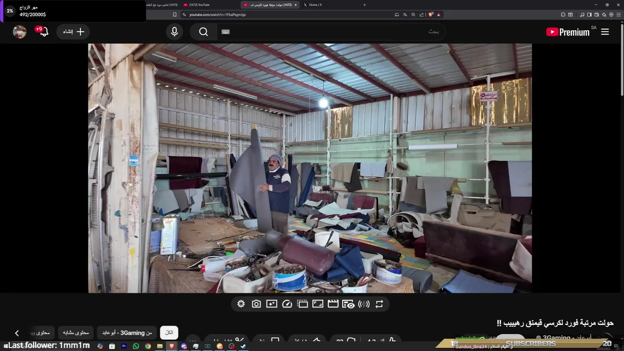Take a video screenshot with camera icon

(256, 304)
